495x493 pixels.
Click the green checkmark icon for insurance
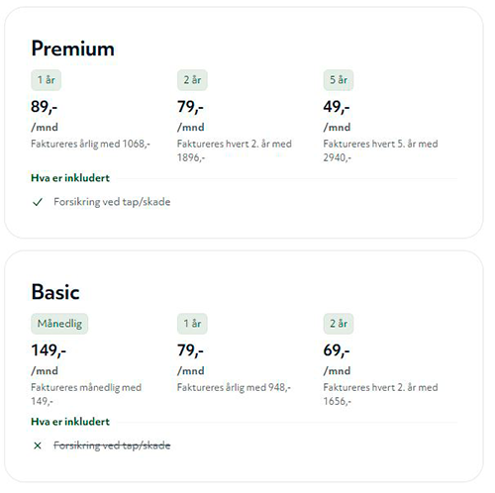[38, 202]
